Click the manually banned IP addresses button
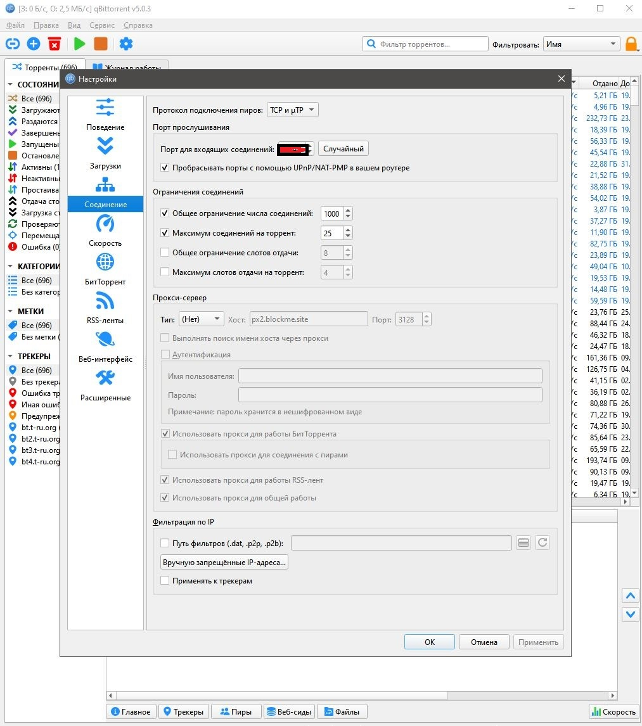The image size is (642, 726). point(224,562)
